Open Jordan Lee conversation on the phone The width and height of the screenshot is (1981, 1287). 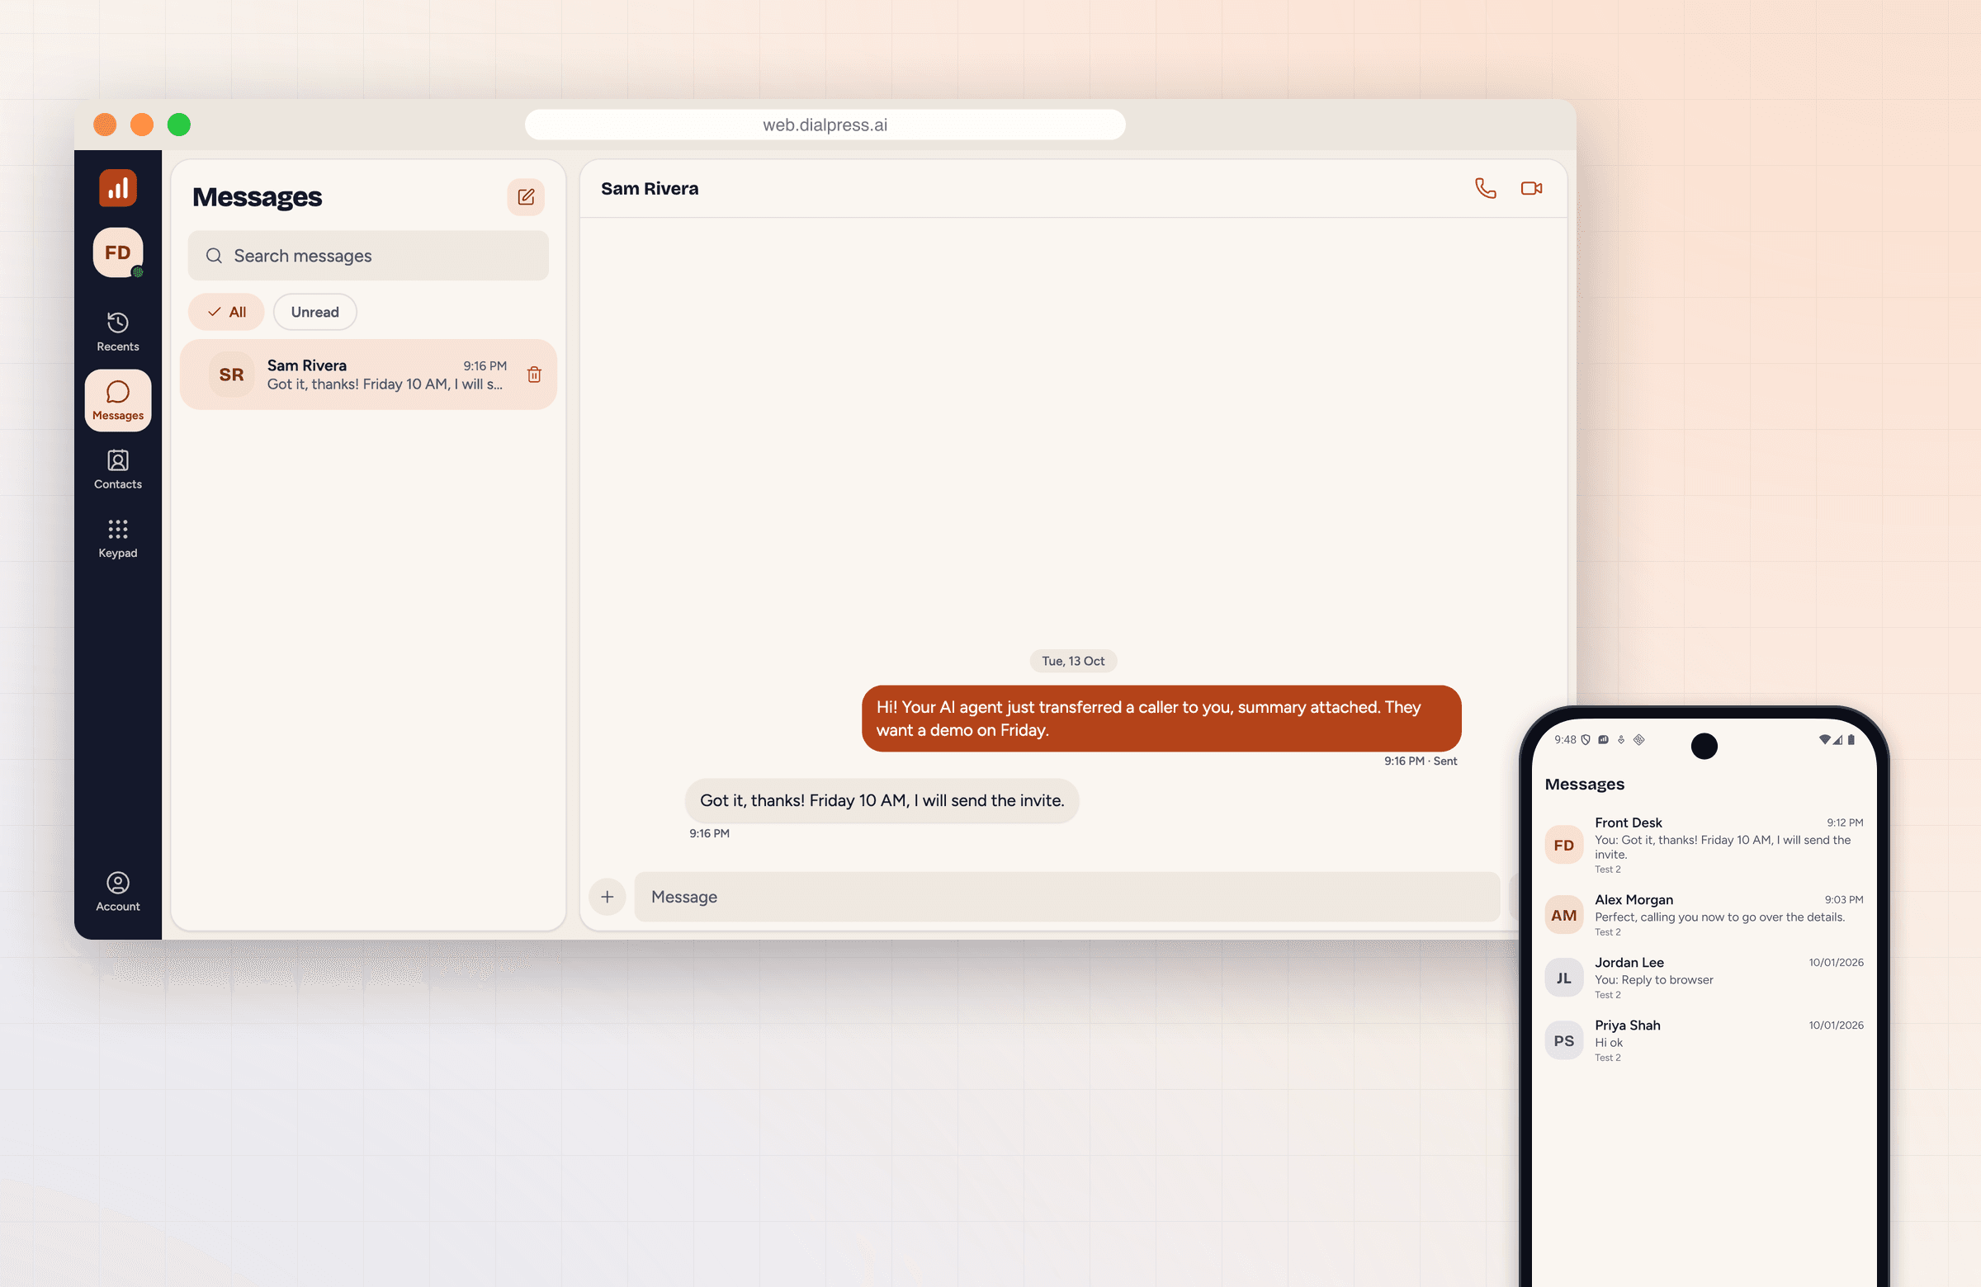click(1703, 978)
